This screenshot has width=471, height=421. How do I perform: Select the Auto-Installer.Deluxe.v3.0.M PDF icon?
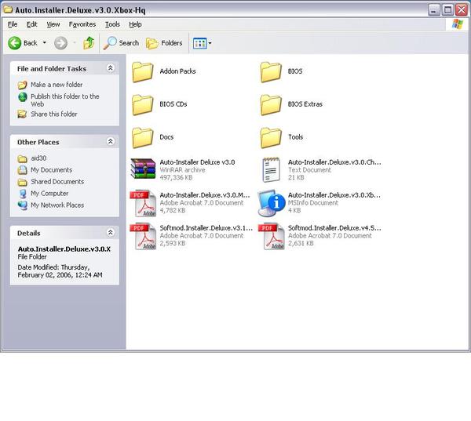click(x=143, y=203)
